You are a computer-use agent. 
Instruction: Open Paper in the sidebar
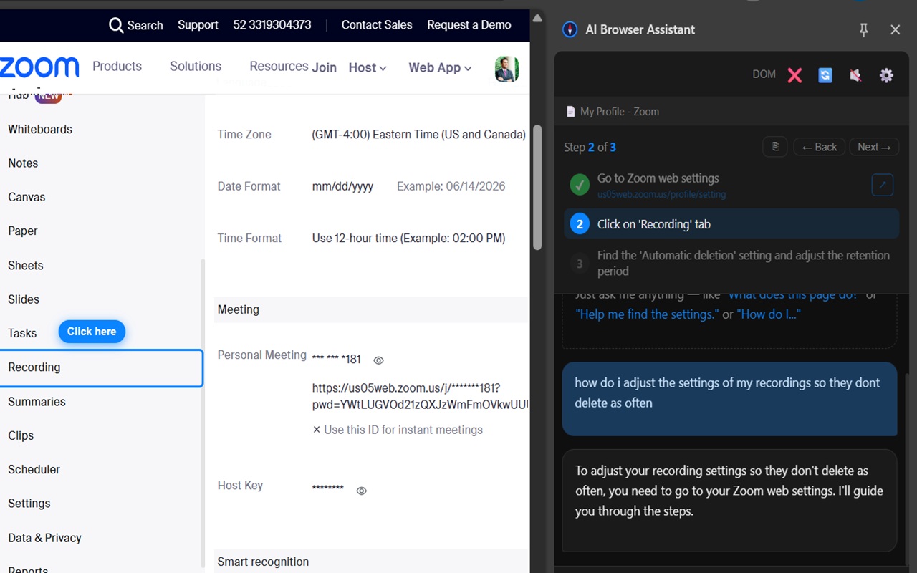23,231
